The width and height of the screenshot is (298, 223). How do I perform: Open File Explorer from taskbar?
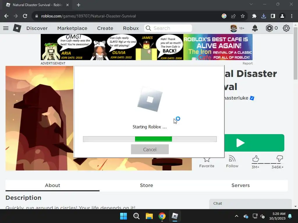(x=149, y=216)
